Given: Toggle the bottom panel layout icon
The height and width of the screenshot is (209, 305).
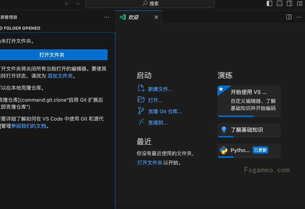Looking at the screenshot, I should pos(279,3).
